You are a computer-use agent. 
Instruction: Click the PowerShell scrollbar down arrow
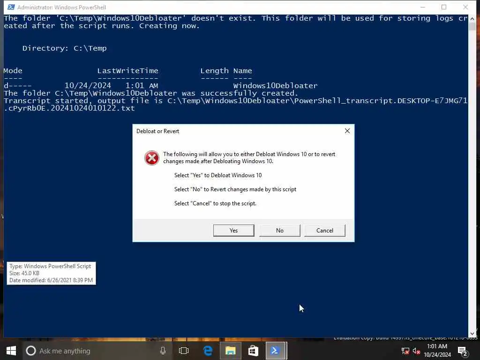(x=472, y=333)
